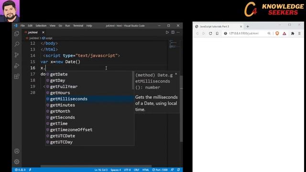The width and height of the screenshot is (306, 172).
Task: Choose getDay from the suggestion list
Action: pyautogui.click(x=89, y=80)
